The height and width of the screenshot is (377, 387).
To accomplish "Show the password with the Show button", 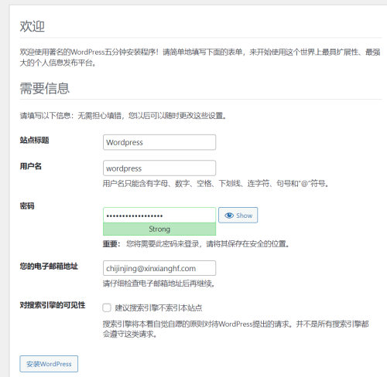I will 238,215.
